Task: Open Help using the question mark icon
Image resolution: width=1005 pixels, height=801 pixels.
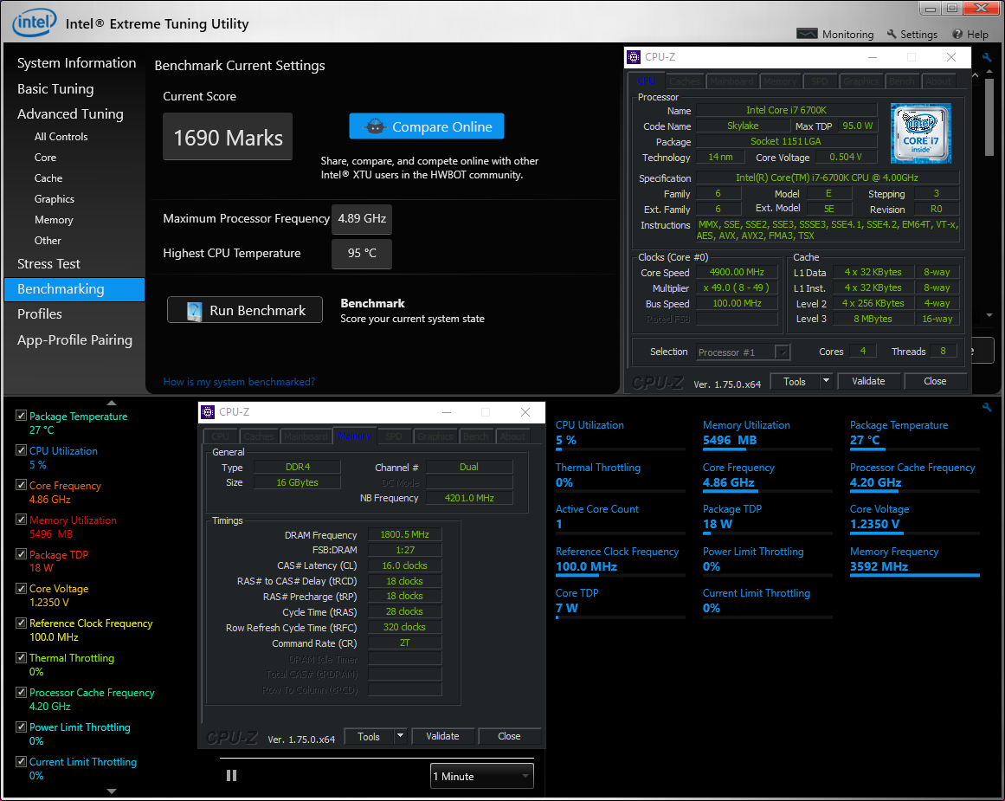Action: coord(957,34)
